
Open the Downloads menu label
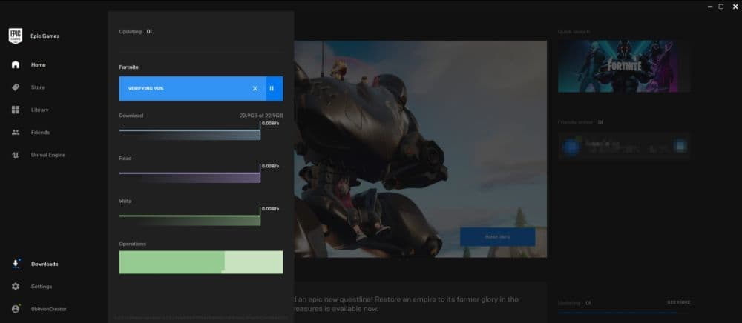[45, 264]
